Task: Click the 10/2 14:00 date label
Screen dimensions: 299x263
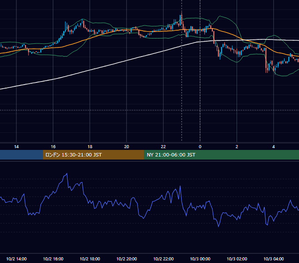Action: coord(16,259)
